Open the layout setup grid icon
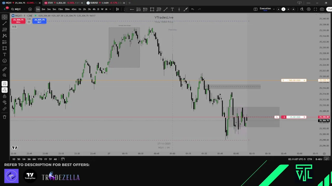The width and height of the screenshot is (332, 186). tap(255, 9)
